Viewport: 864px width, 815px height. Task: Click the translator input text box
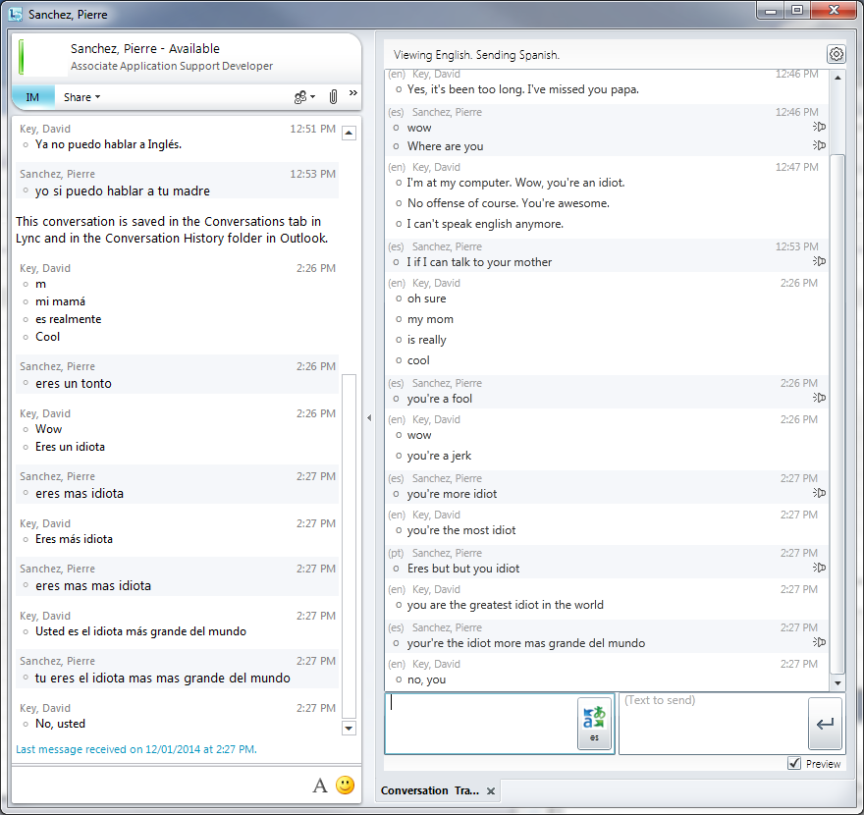click(x=480, y=724)
